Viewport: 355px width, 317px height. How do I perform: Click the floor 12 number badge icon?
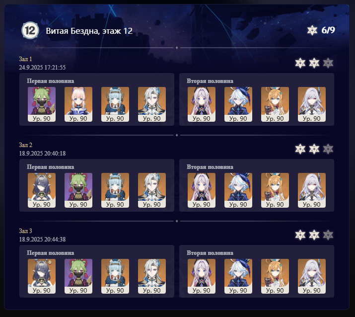point(30,30)
